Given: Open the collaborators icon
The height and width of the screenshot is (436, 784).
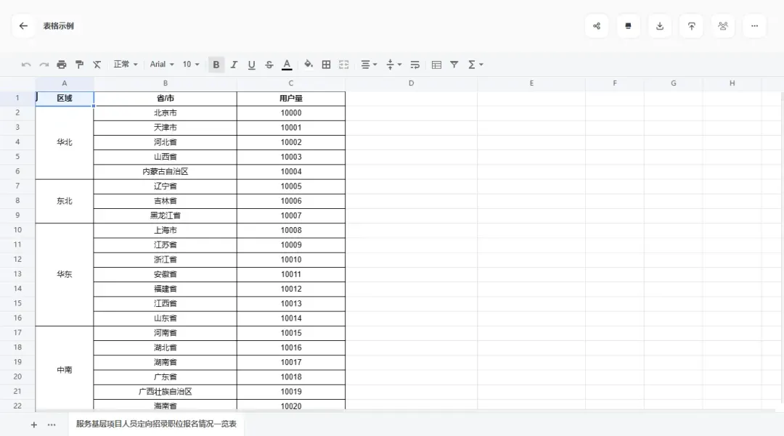Looking at the screenshot, I should [723, 26].
